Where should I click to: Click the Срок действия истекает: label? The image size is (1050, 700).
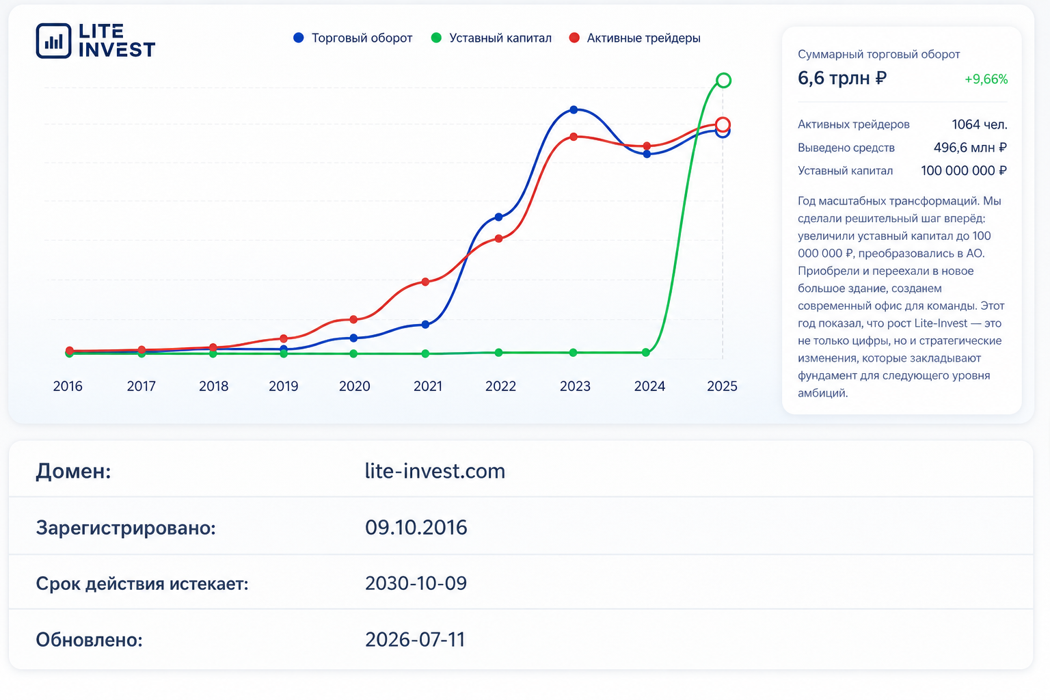coord(142,584)
